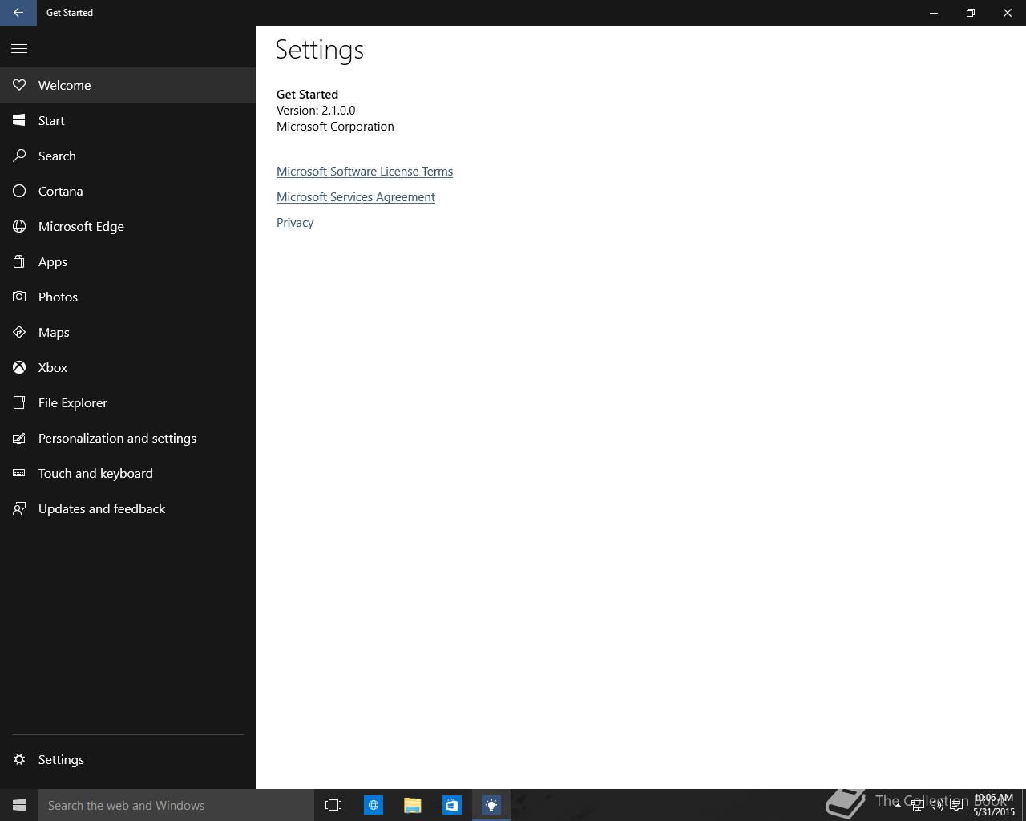Open Touch and keyboard topic

[x=128, y=473]
